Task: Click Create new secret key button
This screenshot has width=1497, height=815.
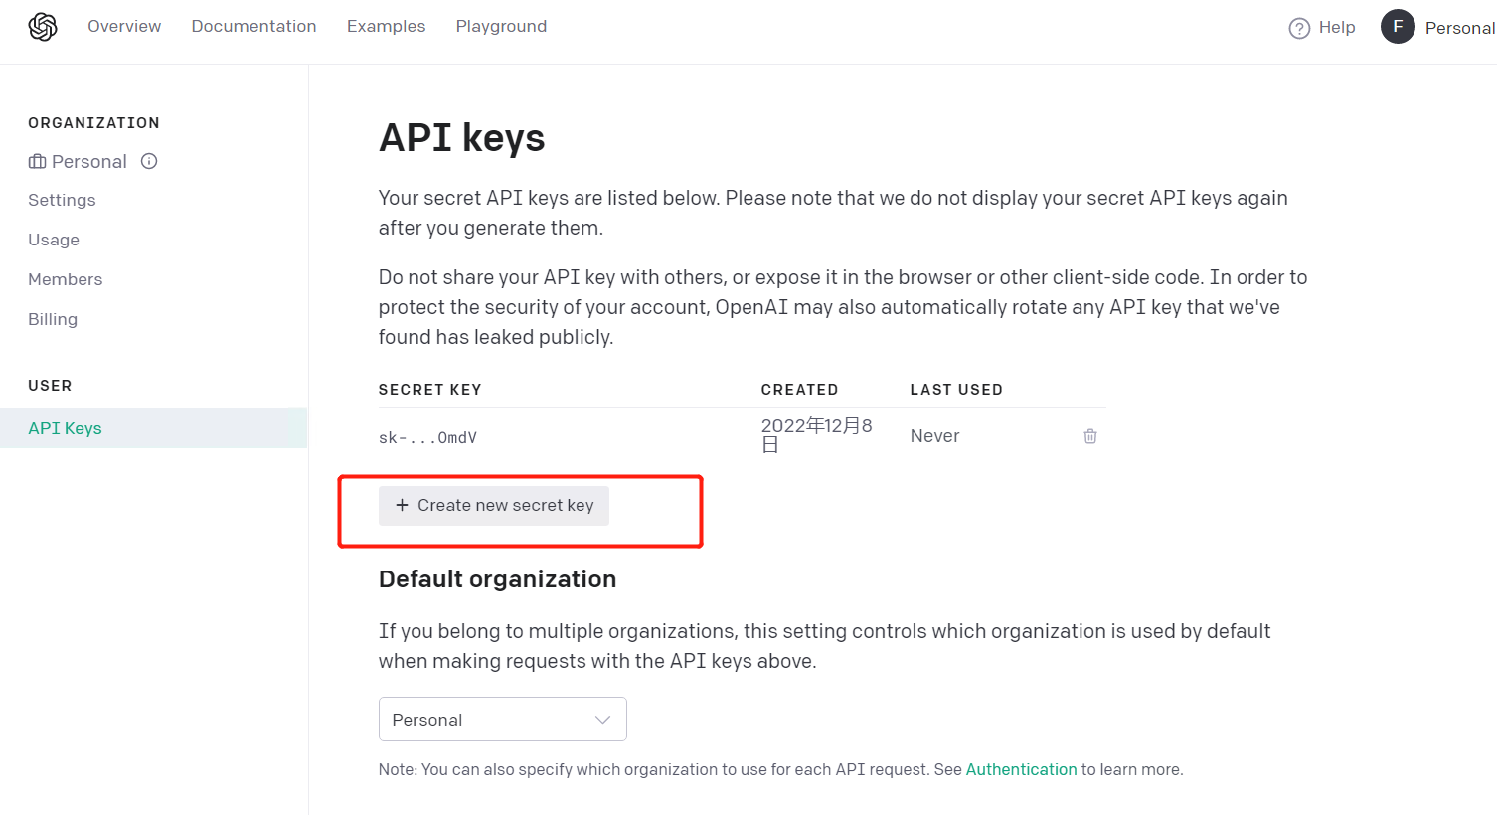Action: [x=494, y=505]
